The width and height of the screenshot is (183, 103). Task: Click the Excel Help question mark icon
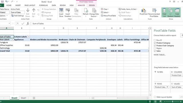[170, 2]
